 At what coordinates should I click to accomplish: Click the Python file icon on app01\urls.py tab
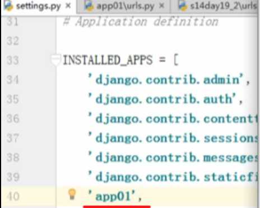[x=89, y=6]
